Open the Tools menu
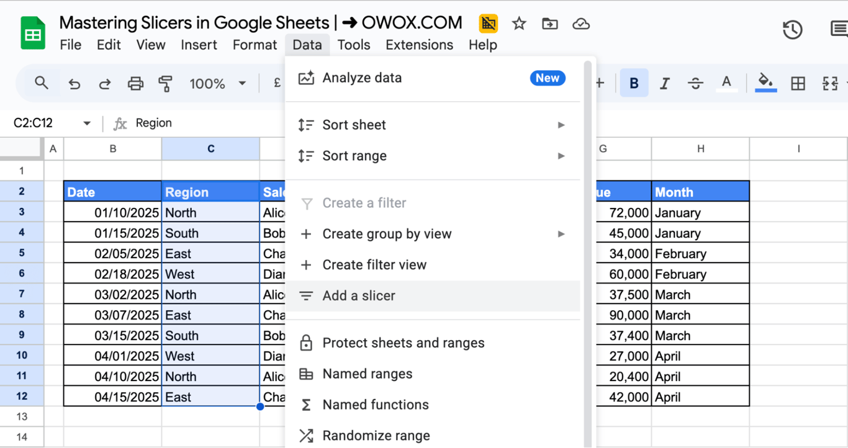 [354, 45]
